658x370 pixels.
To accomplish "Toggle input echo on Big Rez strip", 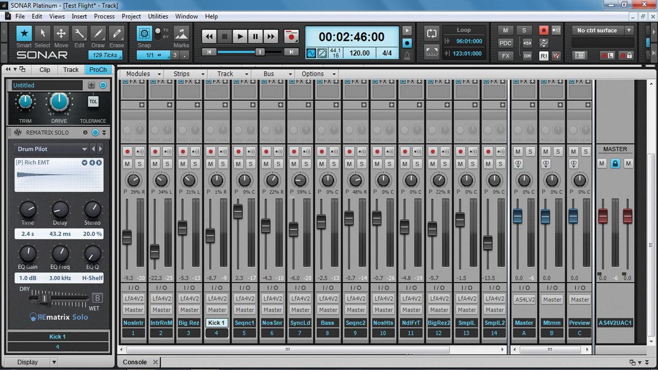I will coord(195,152).
